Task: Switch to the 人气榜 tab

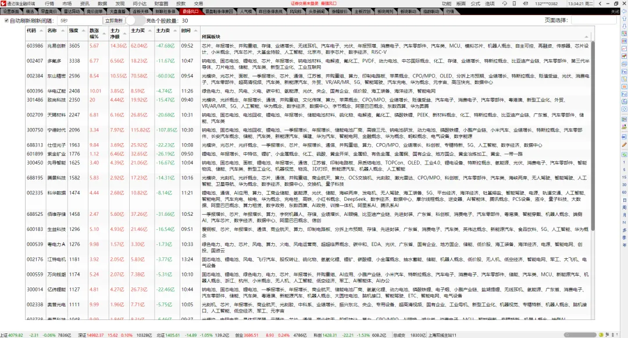Action: (246, 12)
